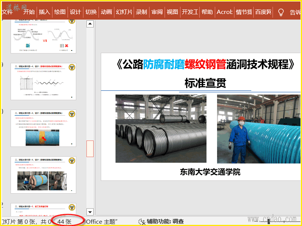Select thumbnail with two pipe test photos

pyautogui.click(x=43, y=175)
